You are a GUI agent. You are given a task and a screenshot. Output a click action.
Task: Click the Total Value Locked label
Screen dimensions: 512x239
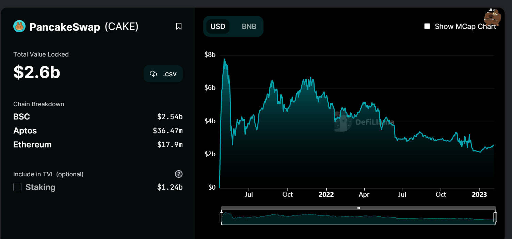(41, 54)
